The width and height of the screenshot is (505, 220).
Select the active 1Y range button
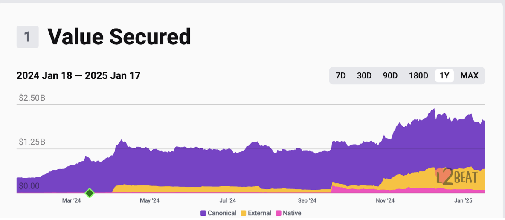pyautogui.click(x=444, y=76)
